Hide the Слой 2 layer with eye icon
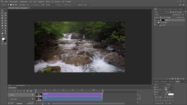This screenshot has height=105, width=187. click(x=155, y=20)
